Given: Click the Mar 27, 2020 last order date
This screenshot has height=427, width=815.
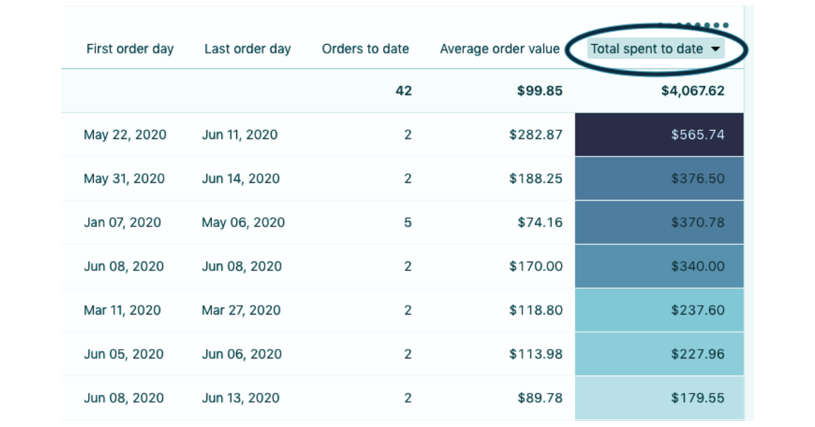Looking at the screenshot, I should click(241, 310).
